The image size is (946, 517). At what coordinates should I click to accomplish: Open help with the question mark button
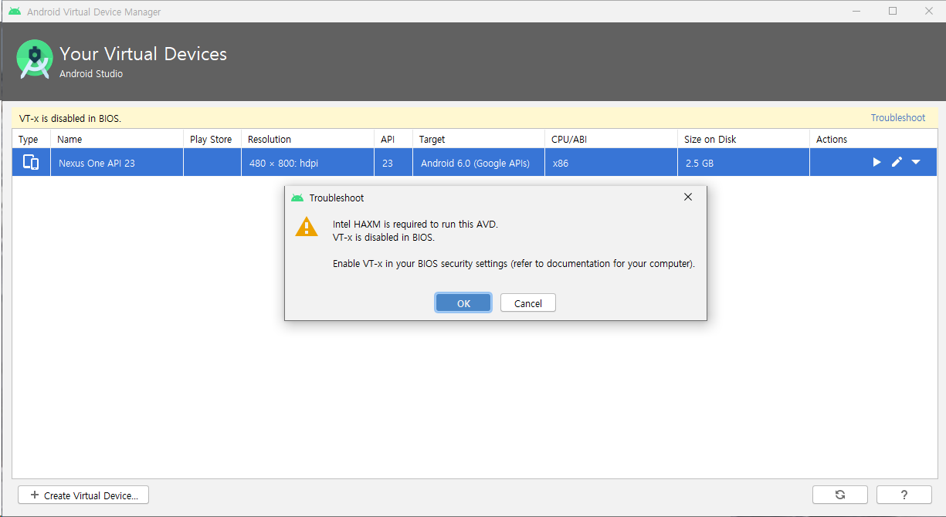tap(904, 495)
